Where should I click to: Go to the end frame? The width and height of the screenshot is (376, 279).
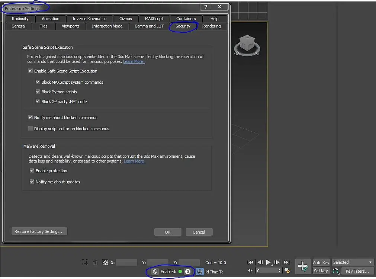pyautogui.click(x=287, y=262)
